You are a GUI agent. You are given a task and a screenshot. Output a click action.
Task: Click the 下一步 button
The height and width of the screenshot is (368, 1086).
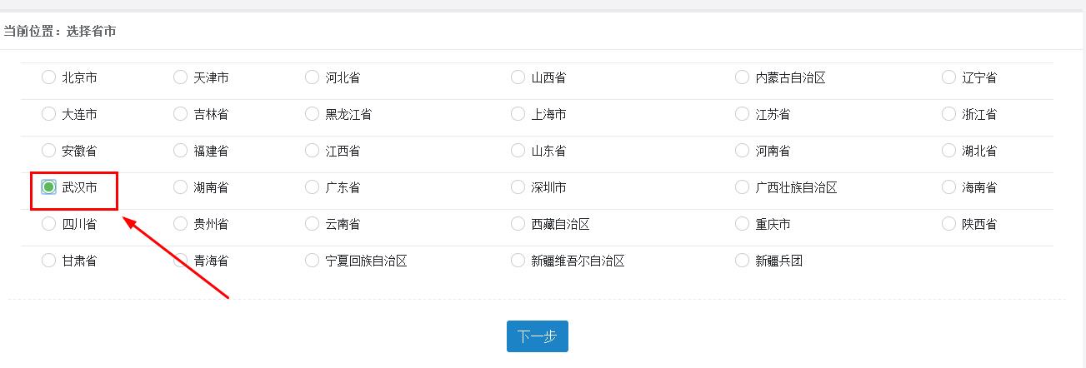pyautogui.click(x=537, y=336)
